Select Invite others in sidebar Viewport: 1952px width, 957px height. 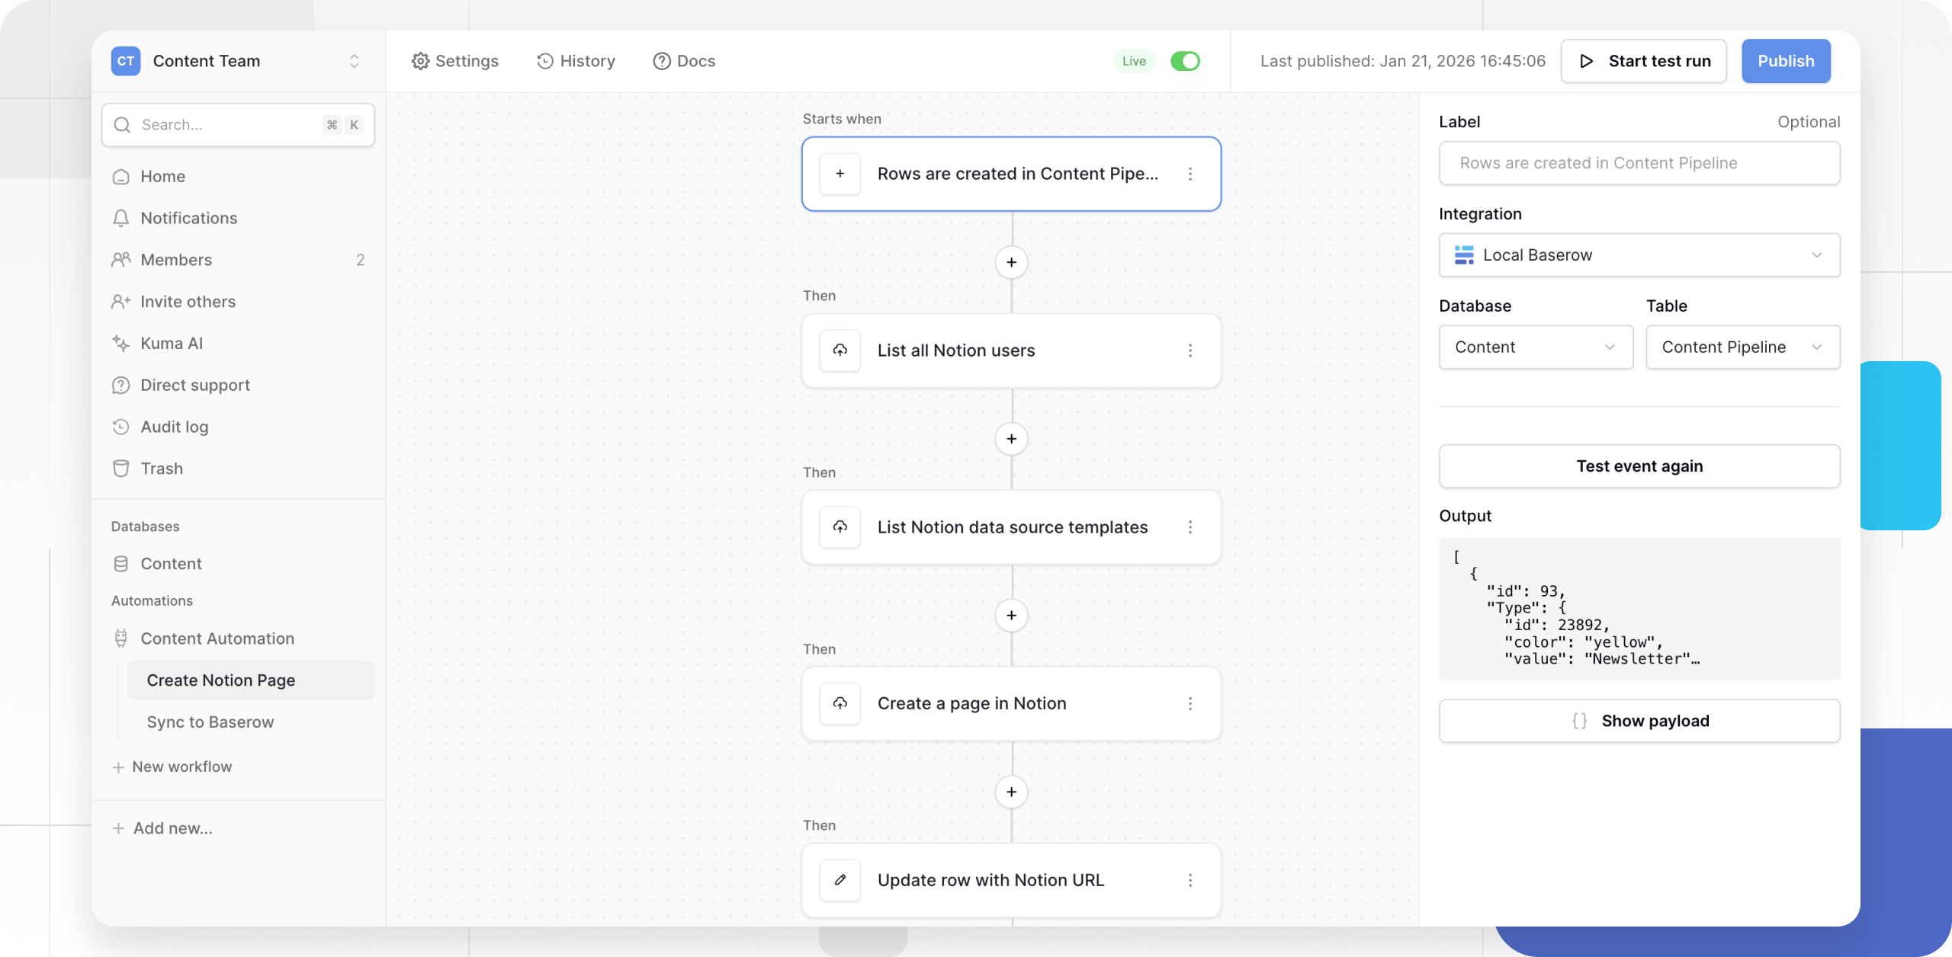pyautogui.click(x=187, y=302)
